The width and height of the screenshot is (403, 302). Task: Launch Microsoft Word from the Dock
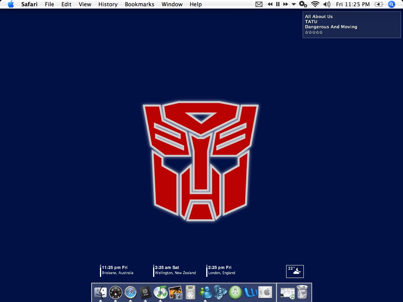point(250,293)
